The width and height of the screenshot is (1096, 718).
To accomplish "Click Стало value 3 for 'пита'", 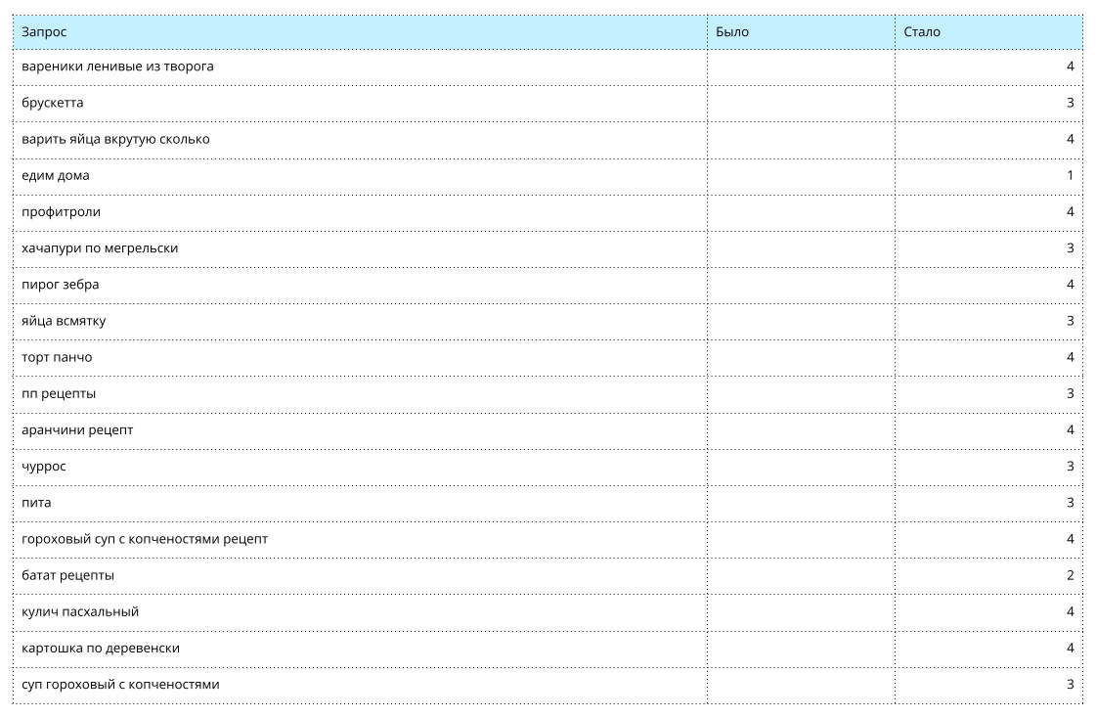I will point(1071,503).
